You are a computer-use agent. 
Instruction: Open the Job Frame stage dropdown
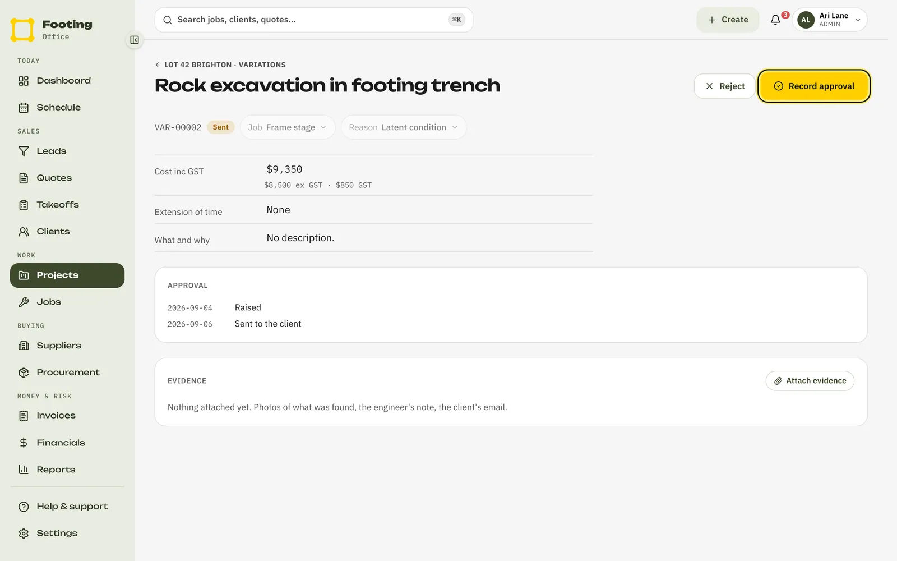(288, 127)
